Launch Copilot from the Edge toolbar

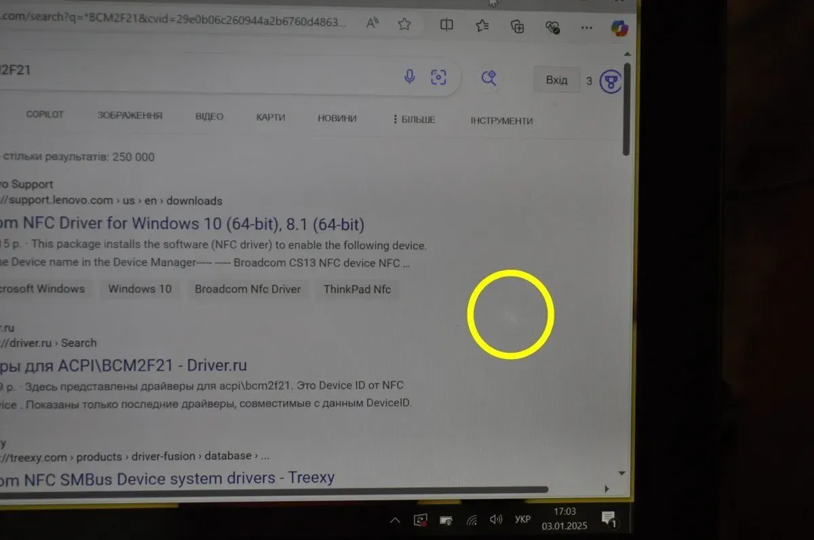(619, 28)
